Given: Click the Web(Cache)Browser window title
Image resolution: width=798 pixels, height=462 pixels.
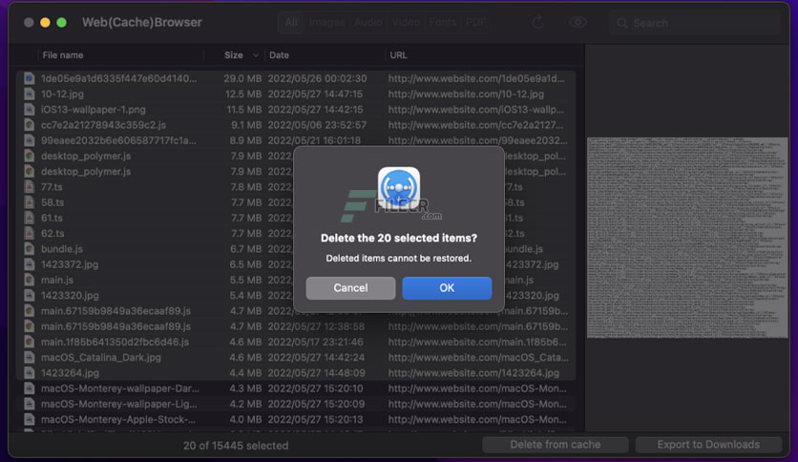Looking at the screenshot, I should click(142, 22).
